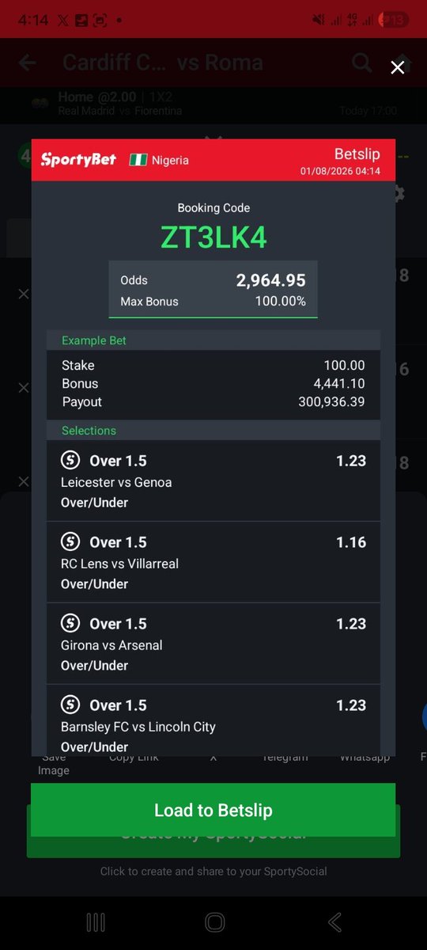Viewport: 427px width, 950px height.
Task: Share via Whatsapp option
Action: (365, 758)
